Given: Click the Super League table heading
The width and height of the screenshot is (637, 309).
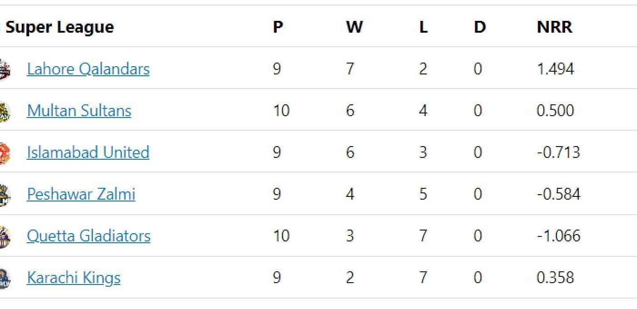Looking at the screenshot, I should 60,27.
